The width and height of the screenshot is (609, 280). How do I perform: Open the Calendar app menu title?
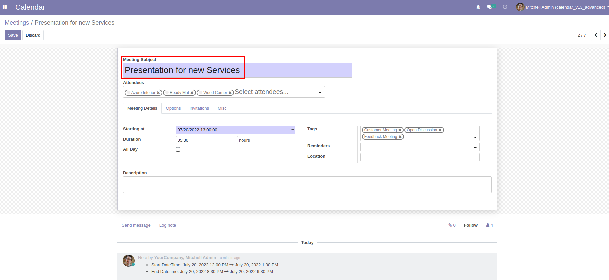[x=30, y=7]
